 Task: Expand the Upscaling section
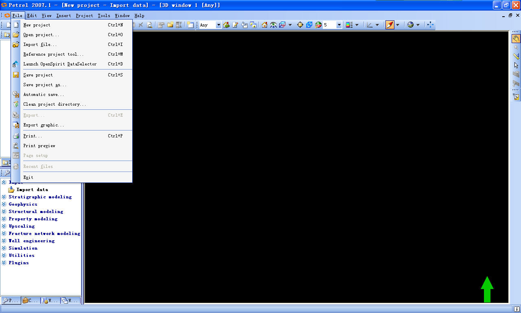coord(4,226)
